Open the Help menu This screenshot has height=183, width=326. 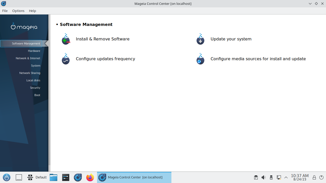[x=33, y=11]
